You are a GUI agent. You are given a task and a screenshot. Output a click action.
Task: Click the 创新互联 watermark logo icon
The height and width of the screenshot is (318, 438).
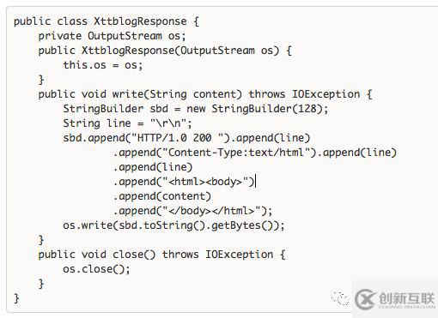(364, 299)
